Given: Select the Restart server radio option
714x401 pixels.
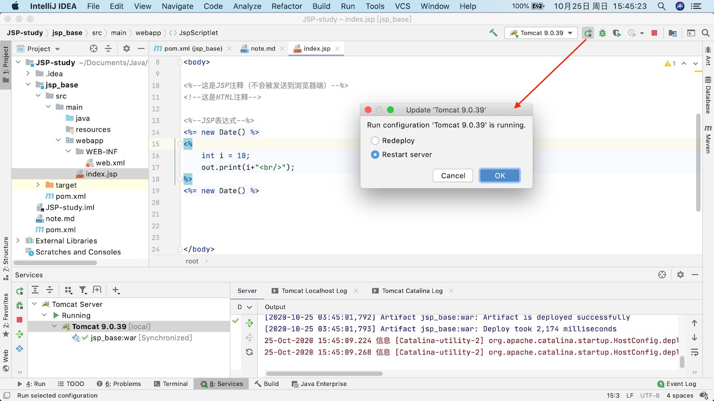Looking at the screenshot, I should [375, 154].
